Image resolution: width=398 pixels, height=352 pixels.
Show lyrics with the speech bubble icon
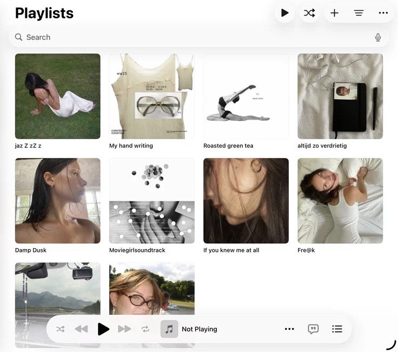tap(313, 329)
